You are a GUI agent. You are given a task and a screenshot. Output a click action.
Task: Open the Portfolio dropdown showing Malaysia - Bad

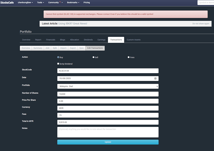[x=108, y=86]
